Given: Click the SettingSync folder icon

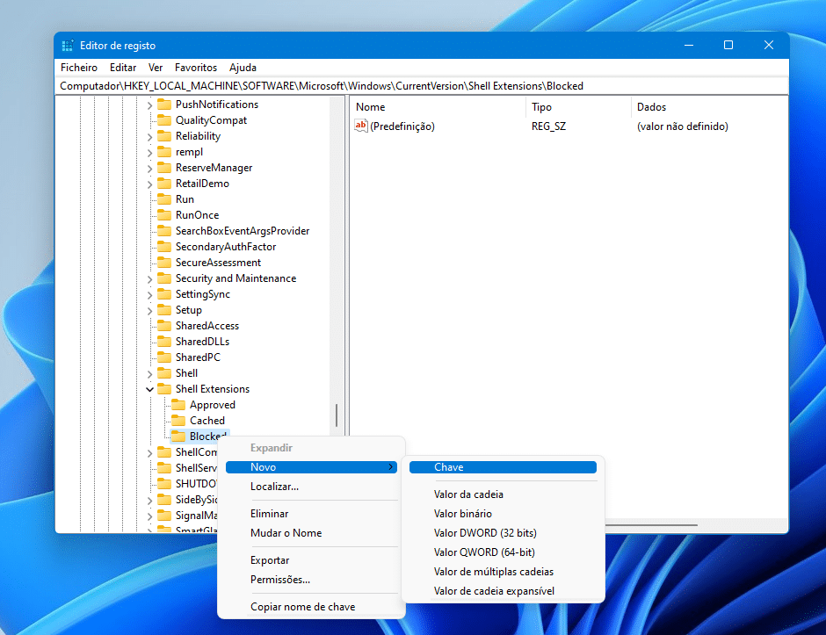Looking at the screenshot, I should pyautogui.click(x=164, y=294).
